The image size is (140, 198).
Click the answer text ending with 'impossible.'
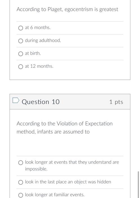[72, 165]
